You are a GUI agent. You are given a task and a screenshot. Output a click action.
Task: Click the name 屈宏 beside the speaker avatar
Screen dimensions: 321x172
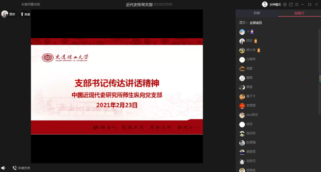coord(12,14)
